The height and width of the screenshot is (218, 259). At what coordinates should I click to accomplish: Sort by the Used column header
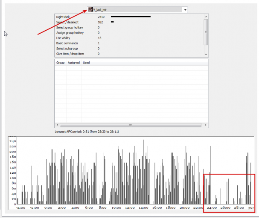[x=86, y=63]
